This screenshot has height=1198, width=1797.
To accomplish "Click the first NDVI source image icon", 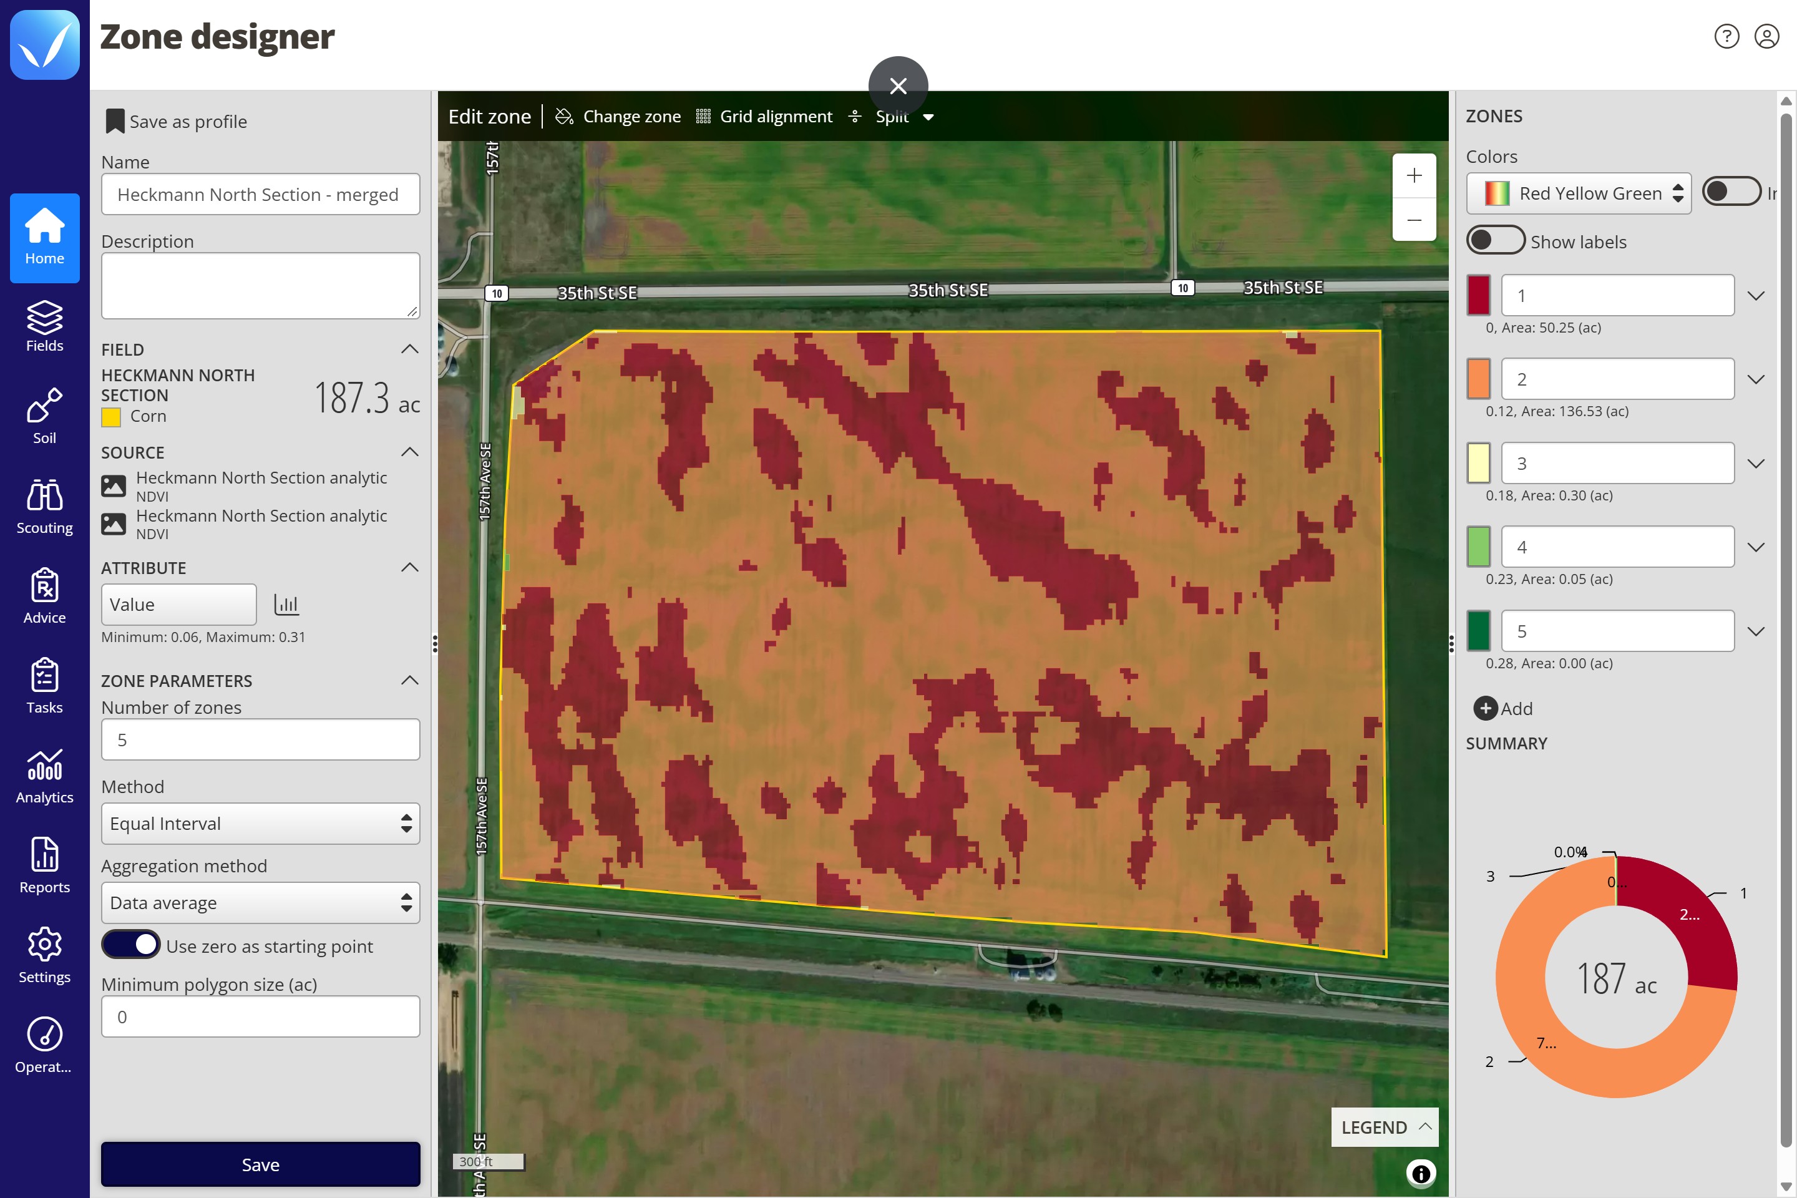I will (114, 486).
